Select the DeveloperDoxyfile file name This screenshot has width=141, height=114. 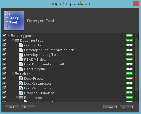pyautogui.click(x=40, y=55)
